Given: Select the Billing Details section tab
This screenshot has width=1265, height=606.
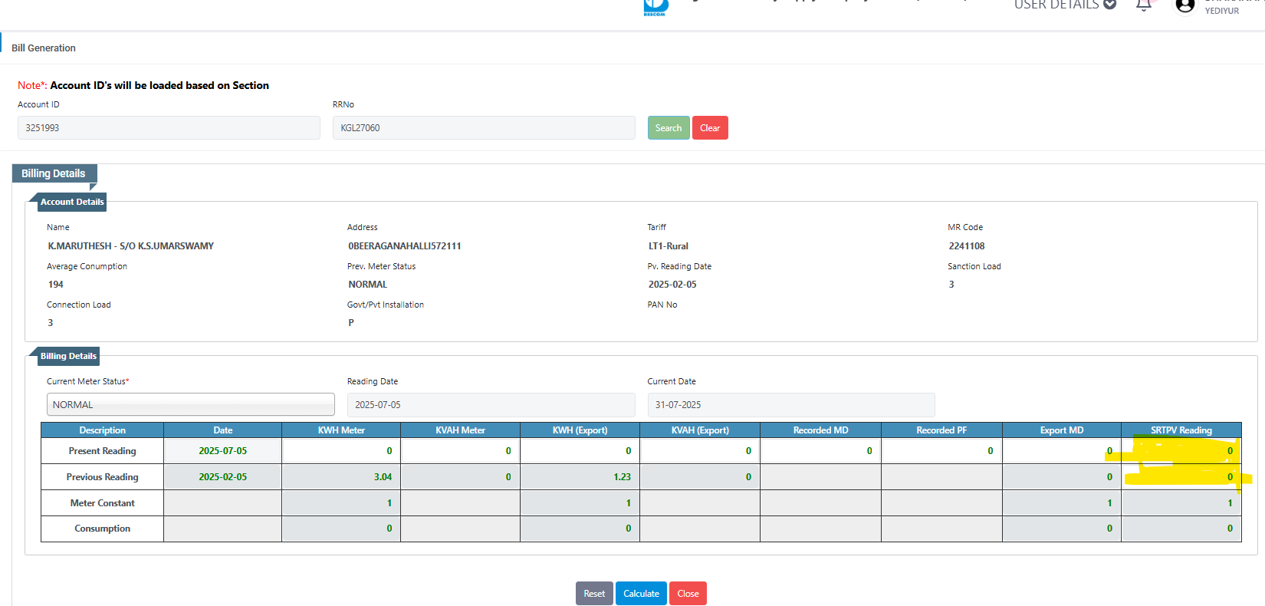Looking at the screenshot, I should pos(54,173).
